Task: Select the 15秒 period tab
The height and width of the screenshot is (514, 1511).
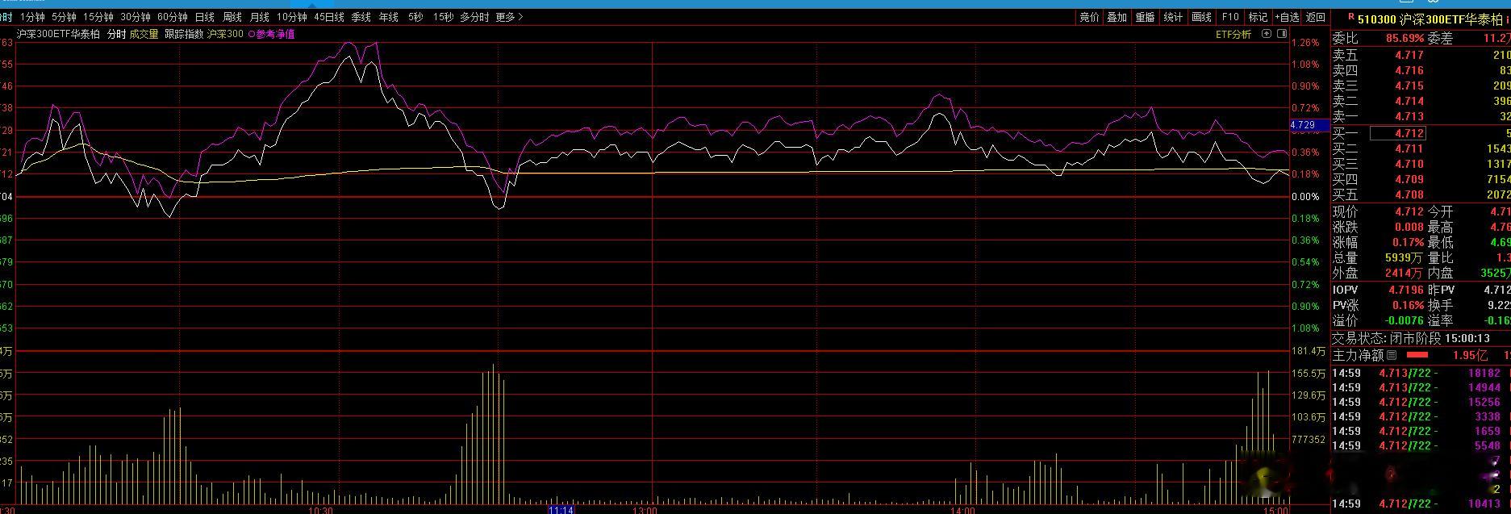Action: 443,17
